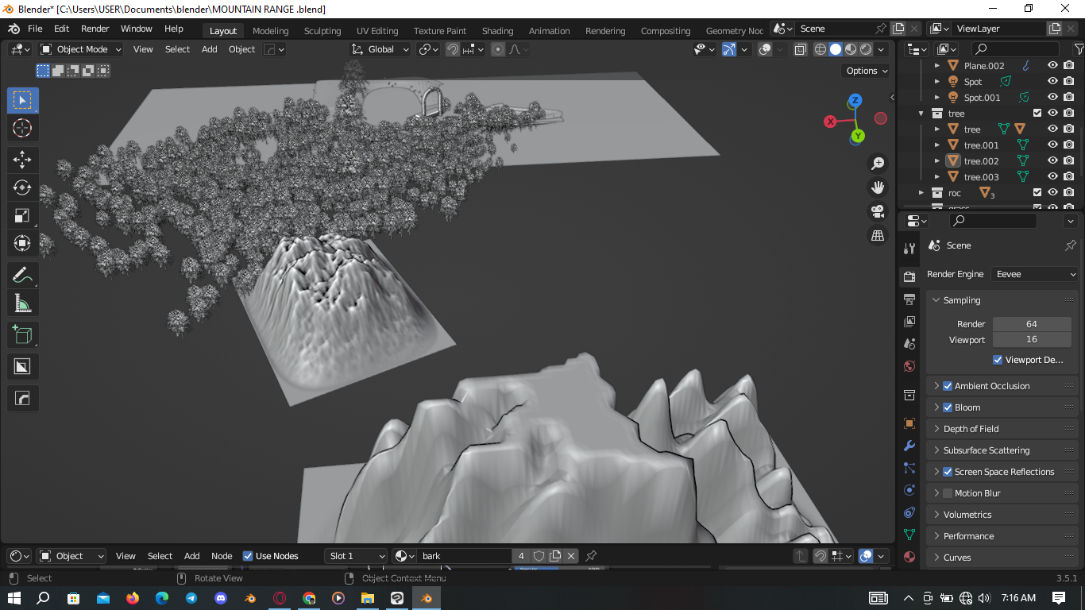
Task: Open the Output properties tab
Action: pos(909,299)
